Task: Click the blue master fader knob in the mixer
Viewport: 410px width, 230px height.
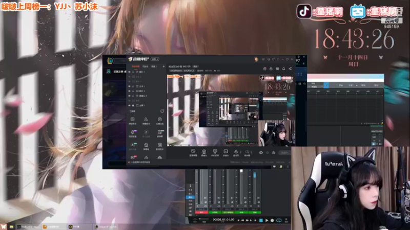Action: (255, 174)
